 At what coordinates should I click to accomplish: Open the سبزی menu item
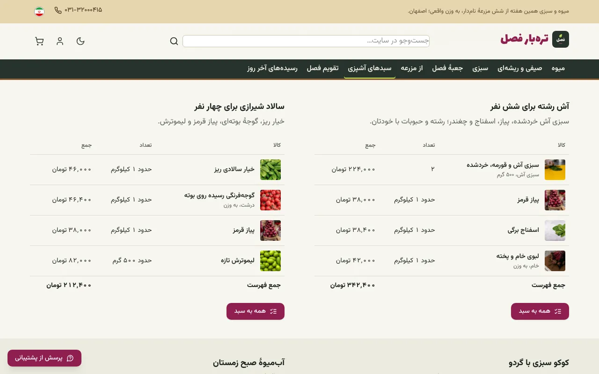(480, 68)
